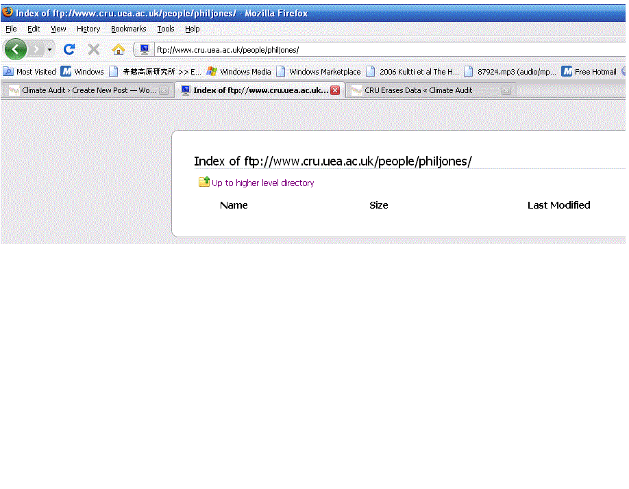Image resolution: width=629 pixels, height=489 pixels.
Task: Click the Name column header
Action: coord(234,205)
